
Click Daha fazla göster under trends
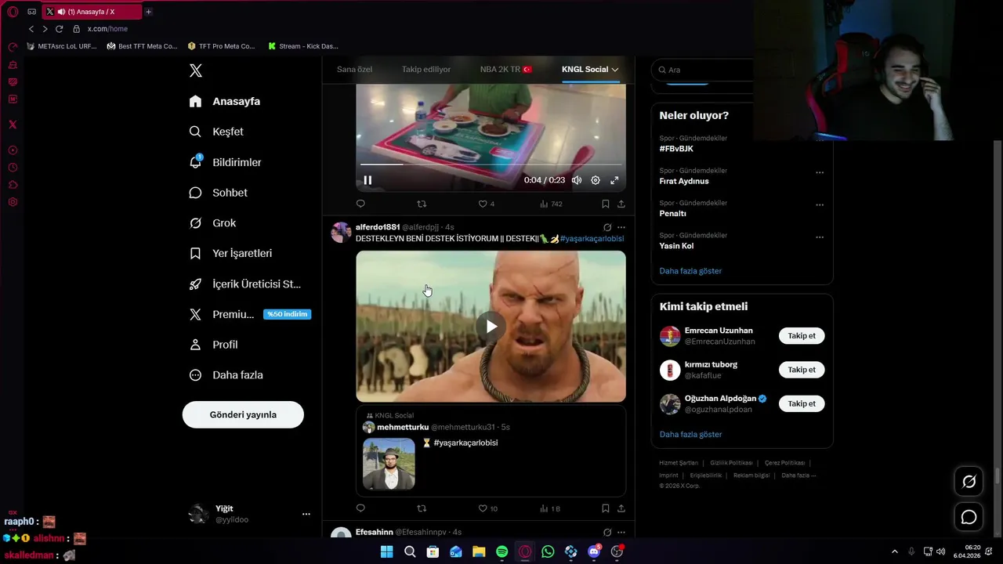pos(690,271)
